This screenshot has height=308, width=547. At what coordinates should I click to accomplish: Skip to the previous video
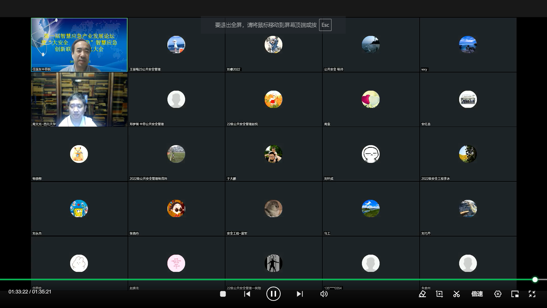pyautogui.click(x=247, y=294)
